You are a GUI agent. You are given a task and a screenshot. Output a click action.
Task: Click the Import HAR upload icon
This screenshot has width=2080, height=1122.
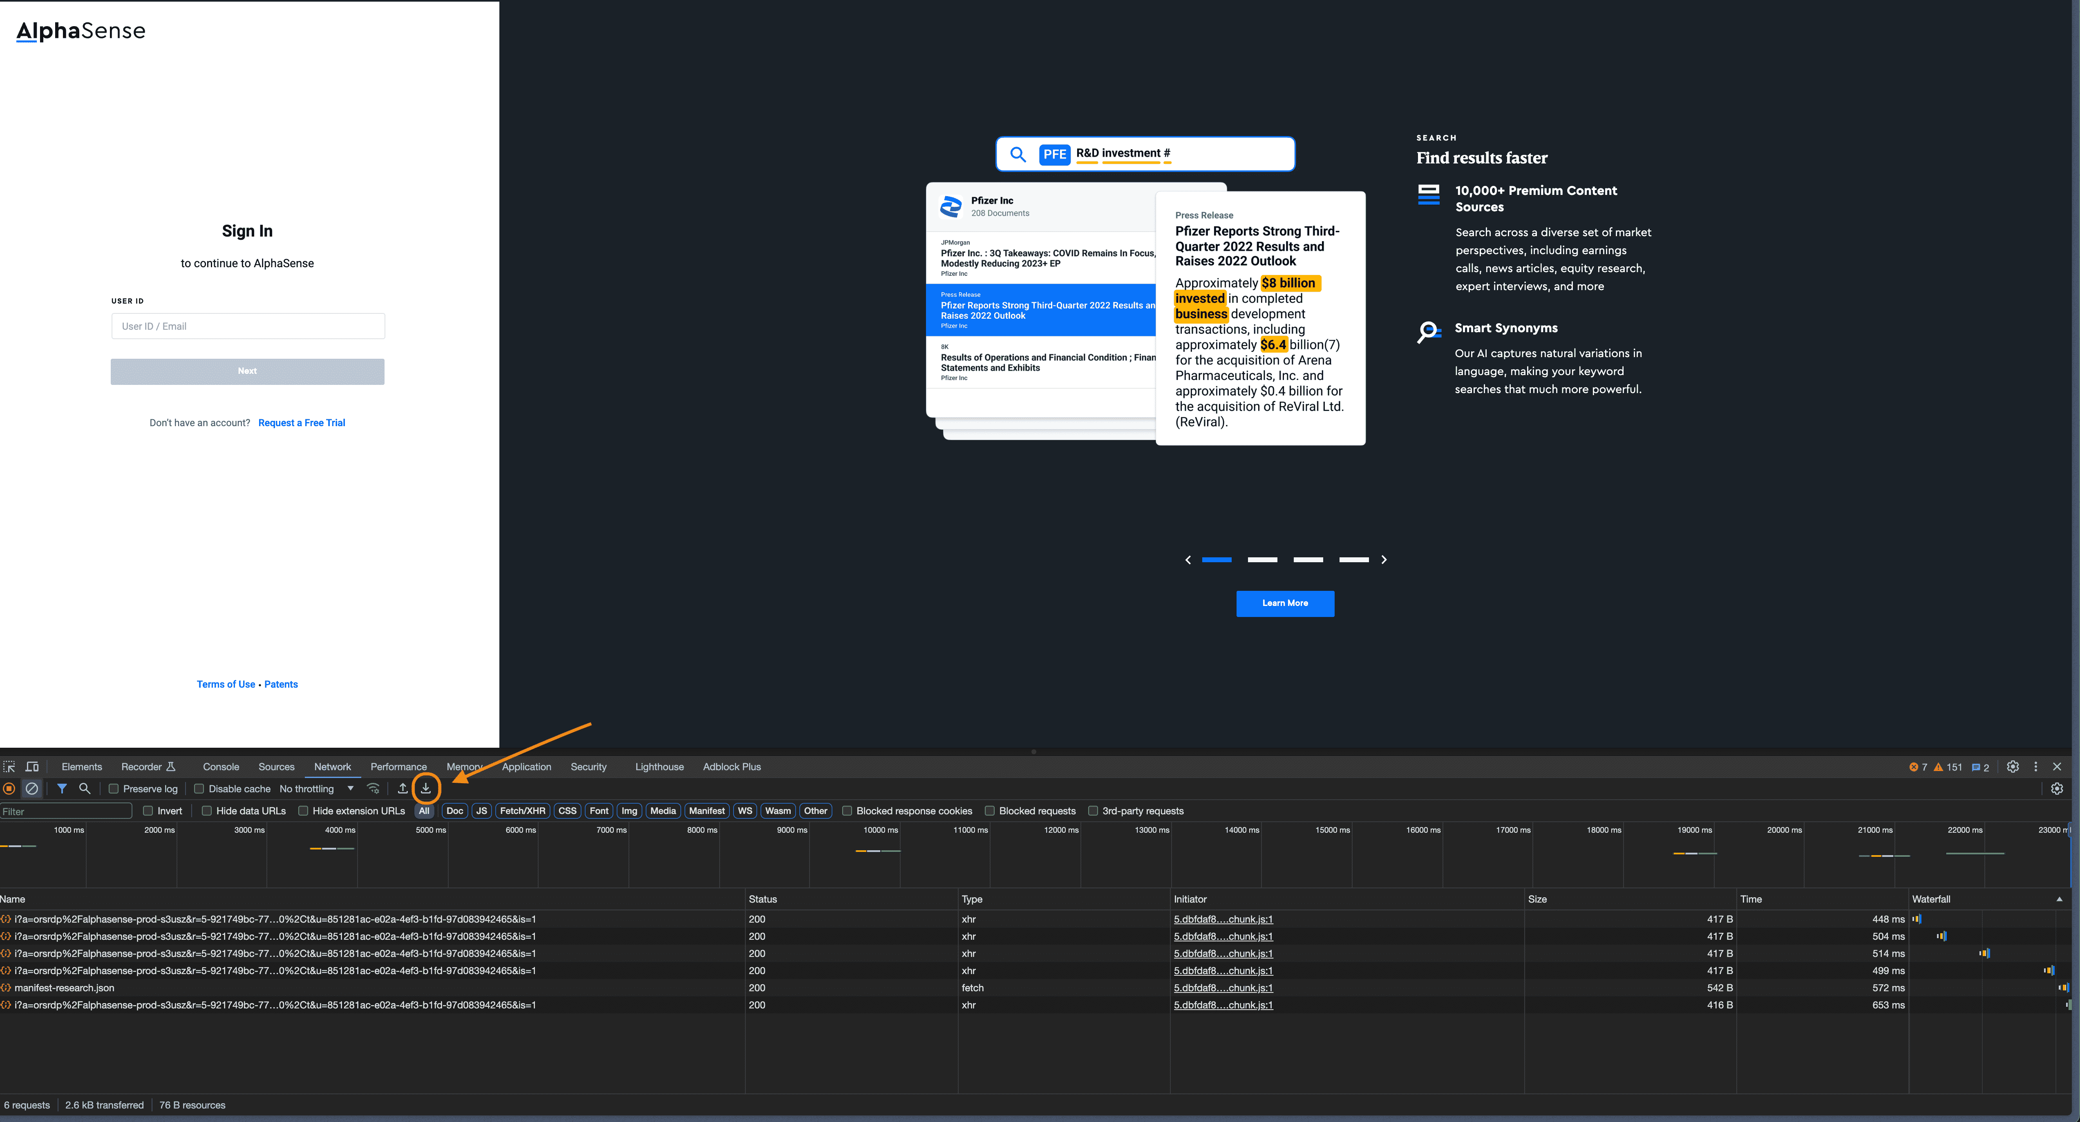[x=402, y=789]
